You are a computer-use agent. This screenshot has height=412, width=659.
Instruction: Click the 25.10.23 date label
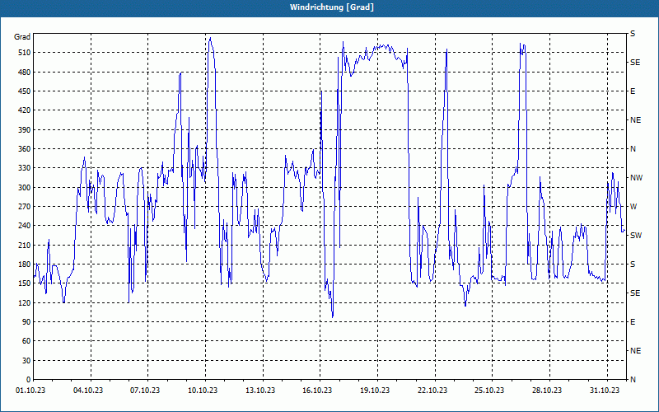tap(489, 391)
